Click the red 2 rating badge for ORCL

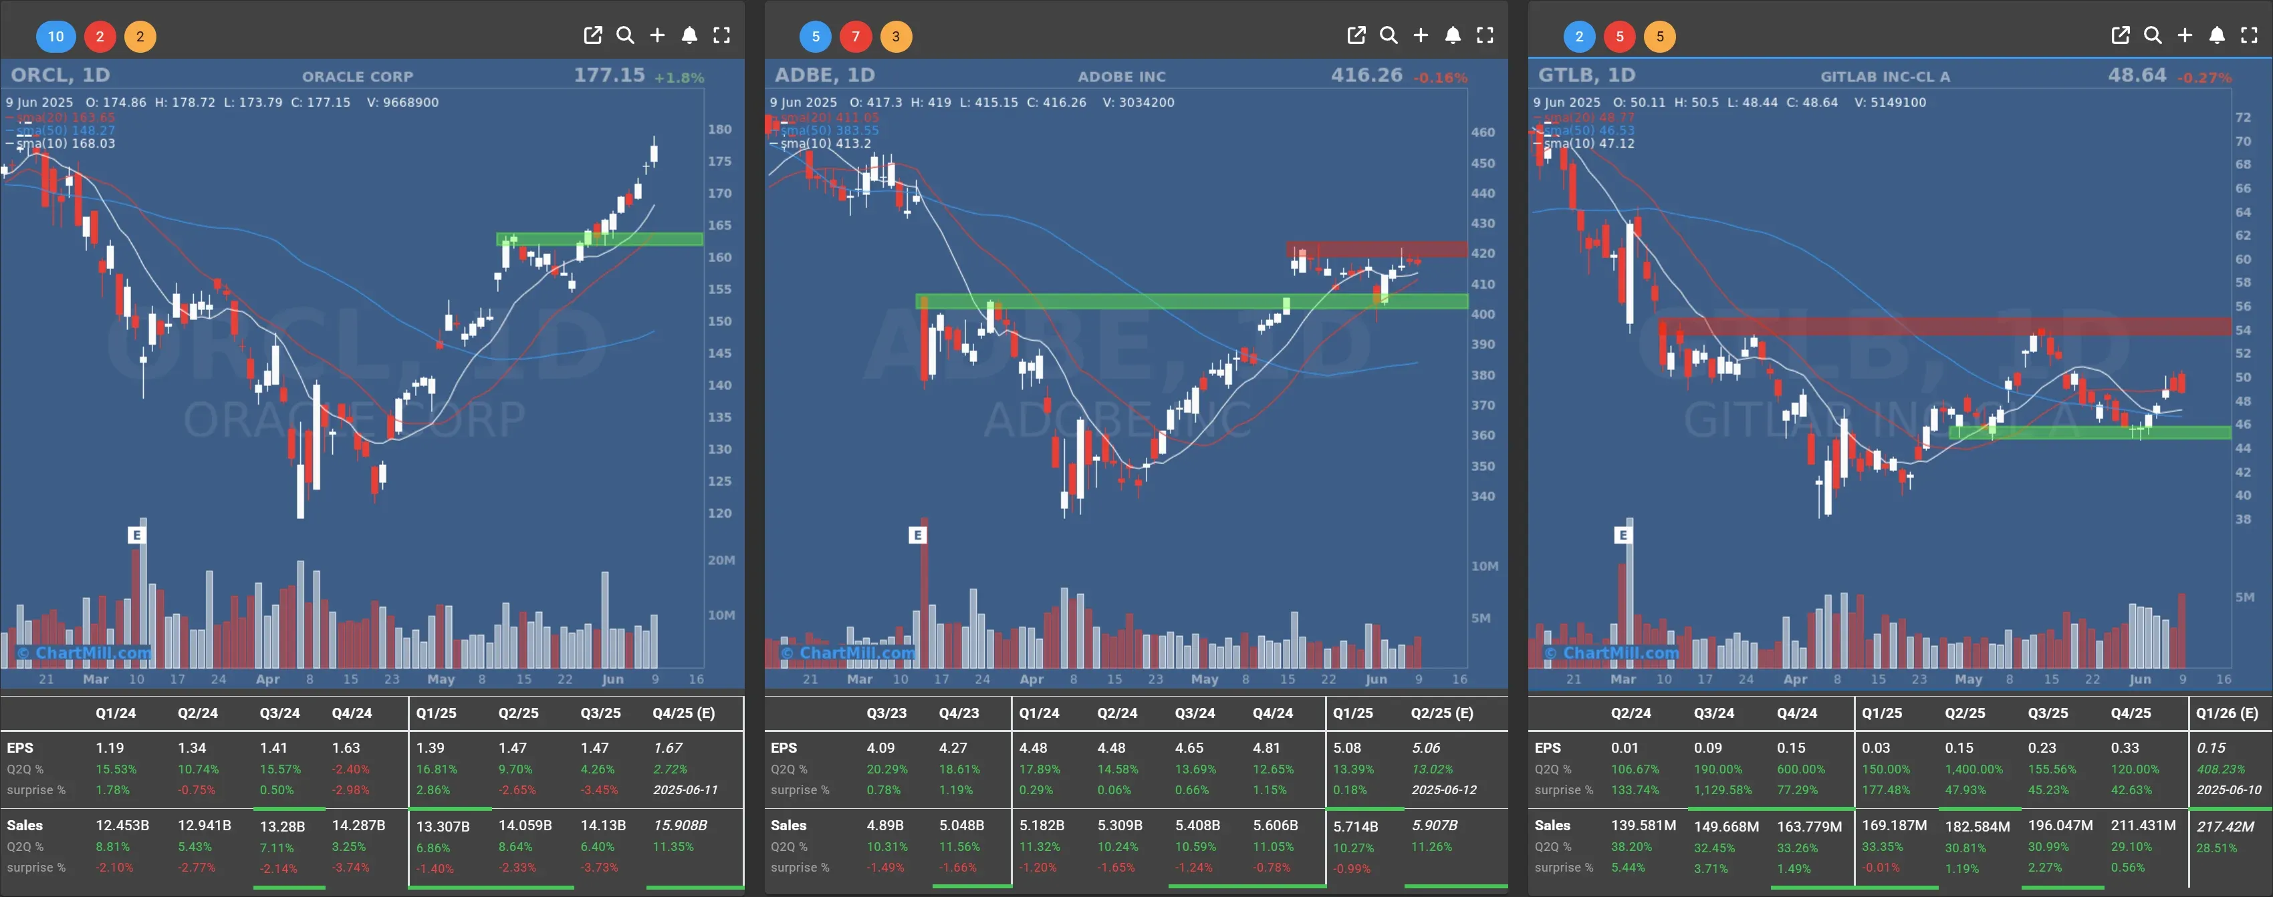tap(100, 36)
